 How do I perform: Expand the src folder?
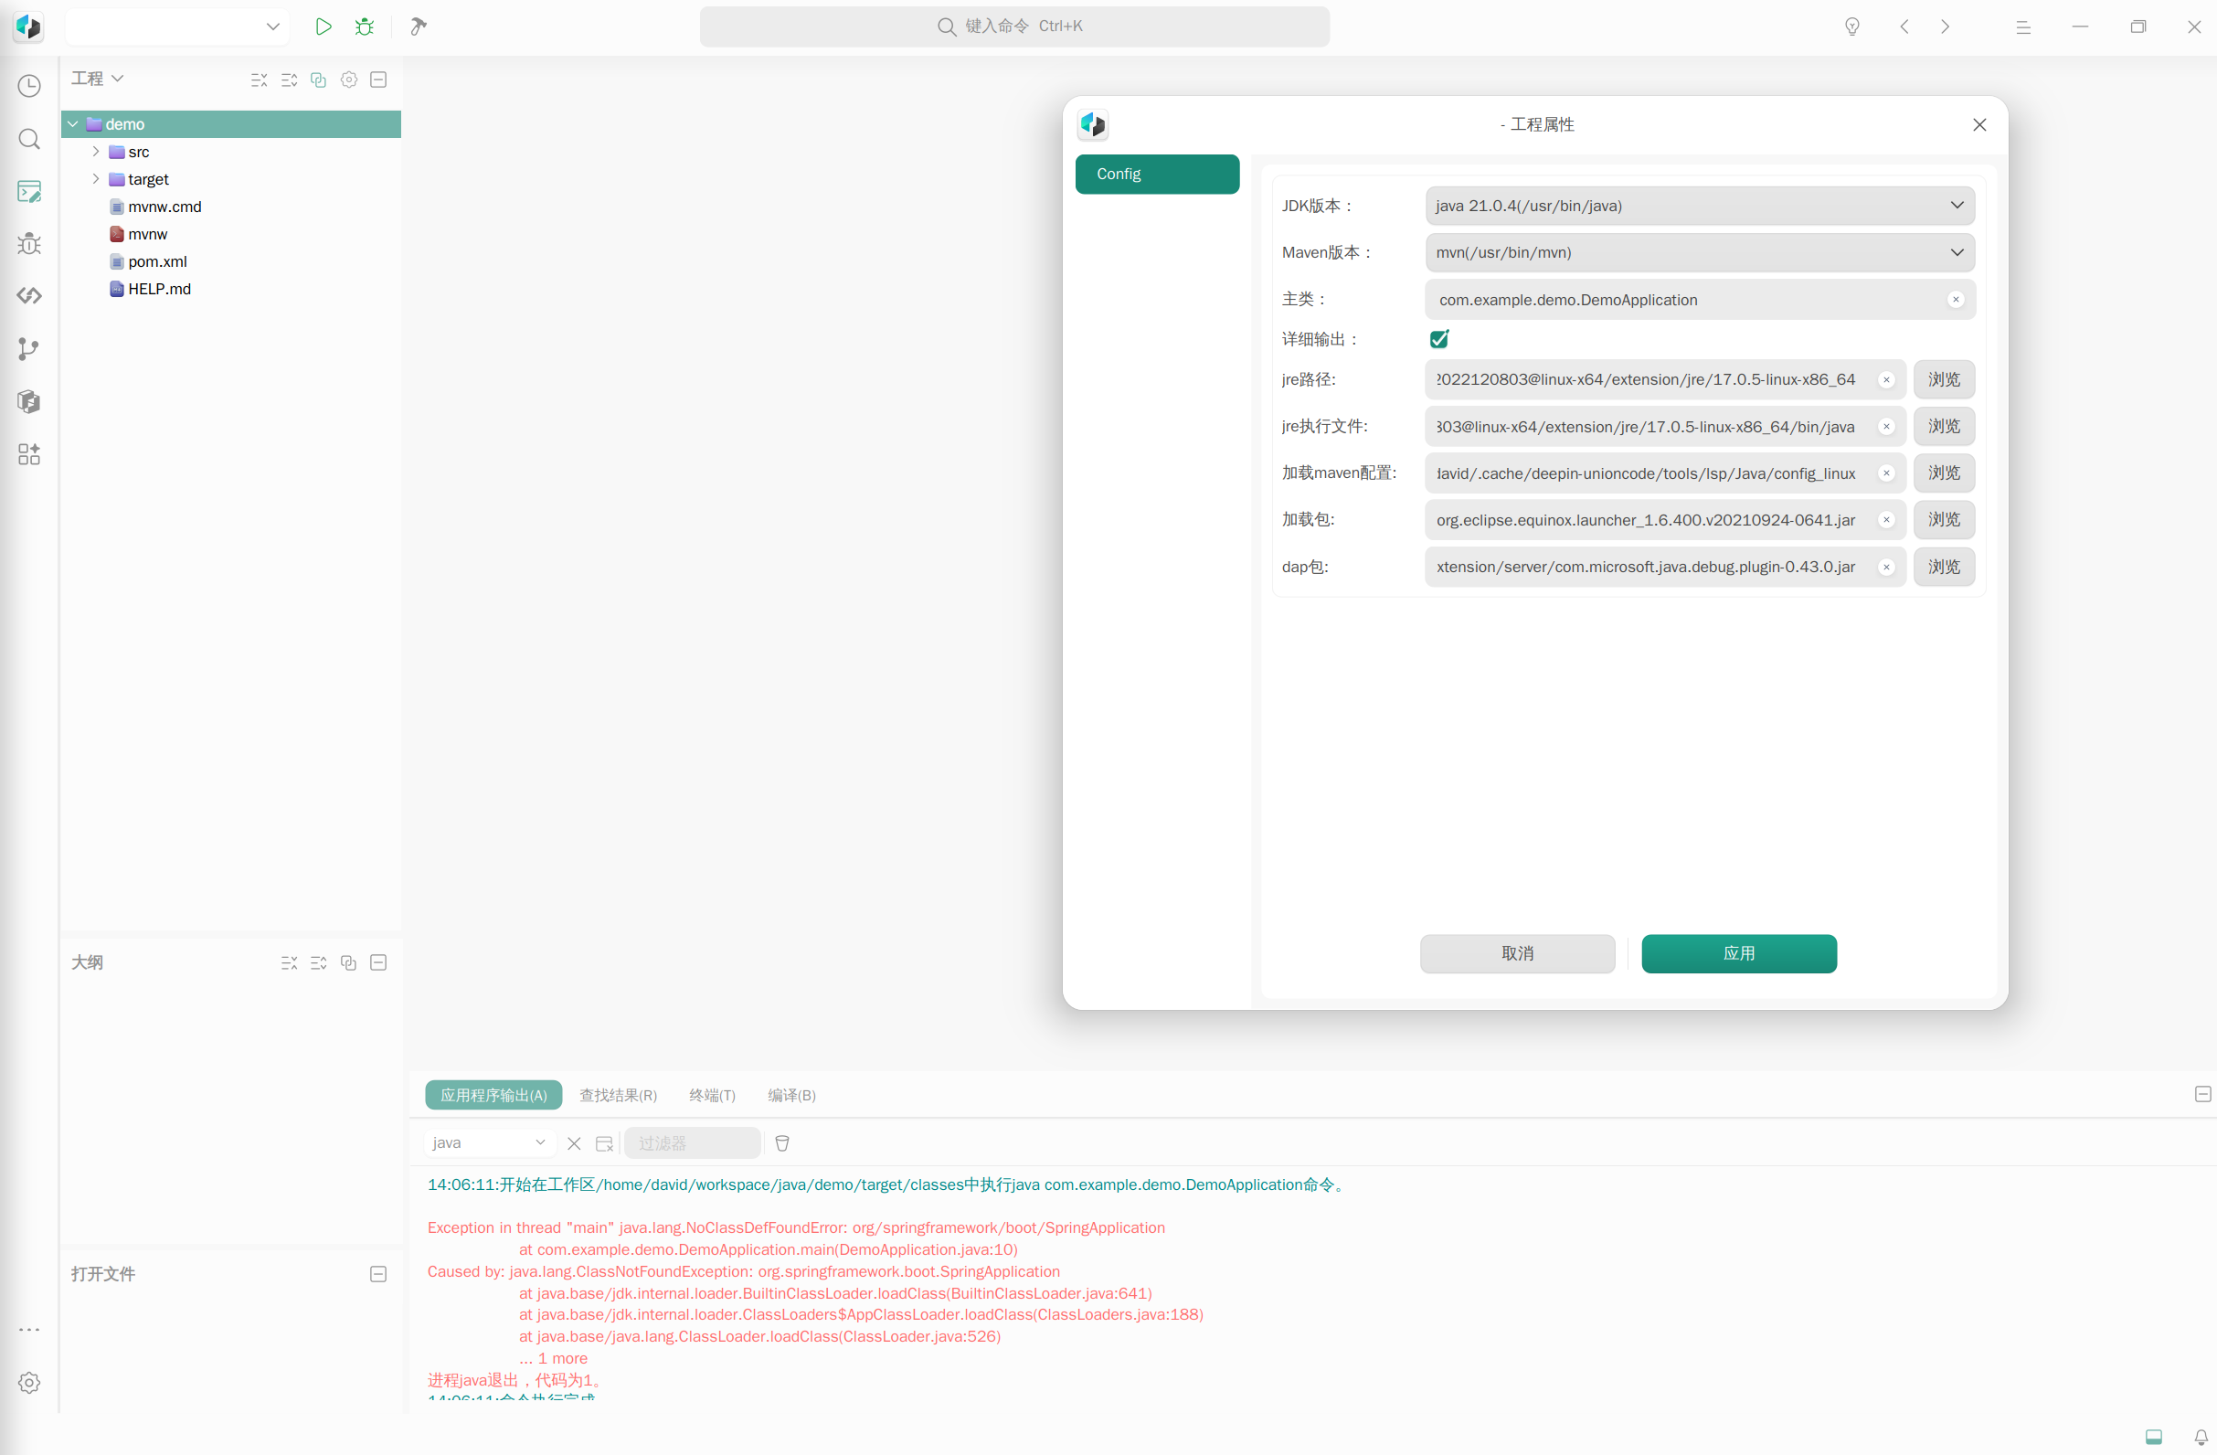(x=96, y=151)
